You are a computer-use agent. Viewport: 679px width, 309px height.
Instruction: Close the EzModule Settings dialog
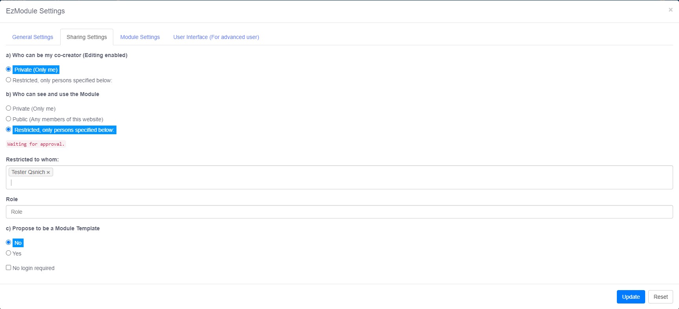tap(670, 10)
